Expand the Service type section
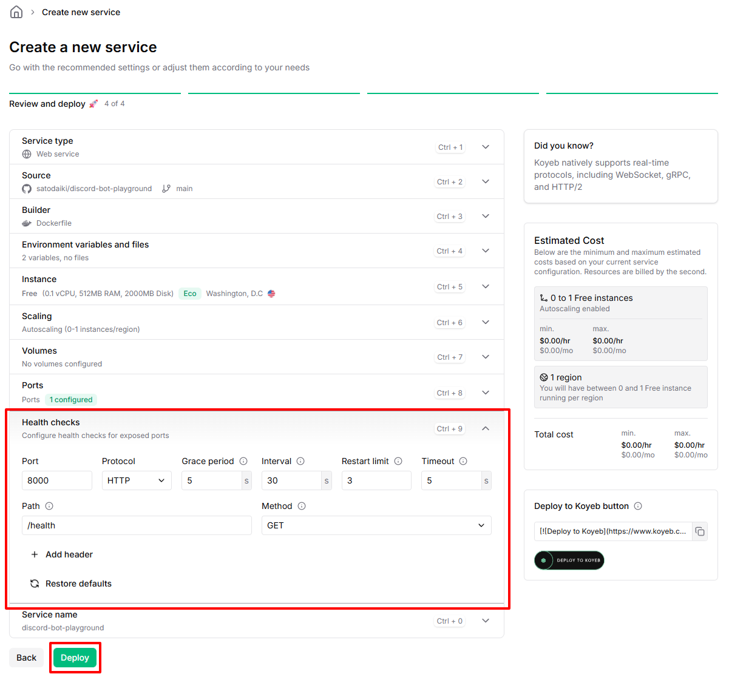Image resolution: width=729 pixels, height=674 pixels. pyautogui.click(x=486, y=147)
